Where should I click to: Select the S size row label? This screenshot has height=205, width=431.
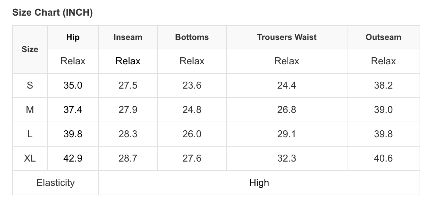click(x=30, y=85)
